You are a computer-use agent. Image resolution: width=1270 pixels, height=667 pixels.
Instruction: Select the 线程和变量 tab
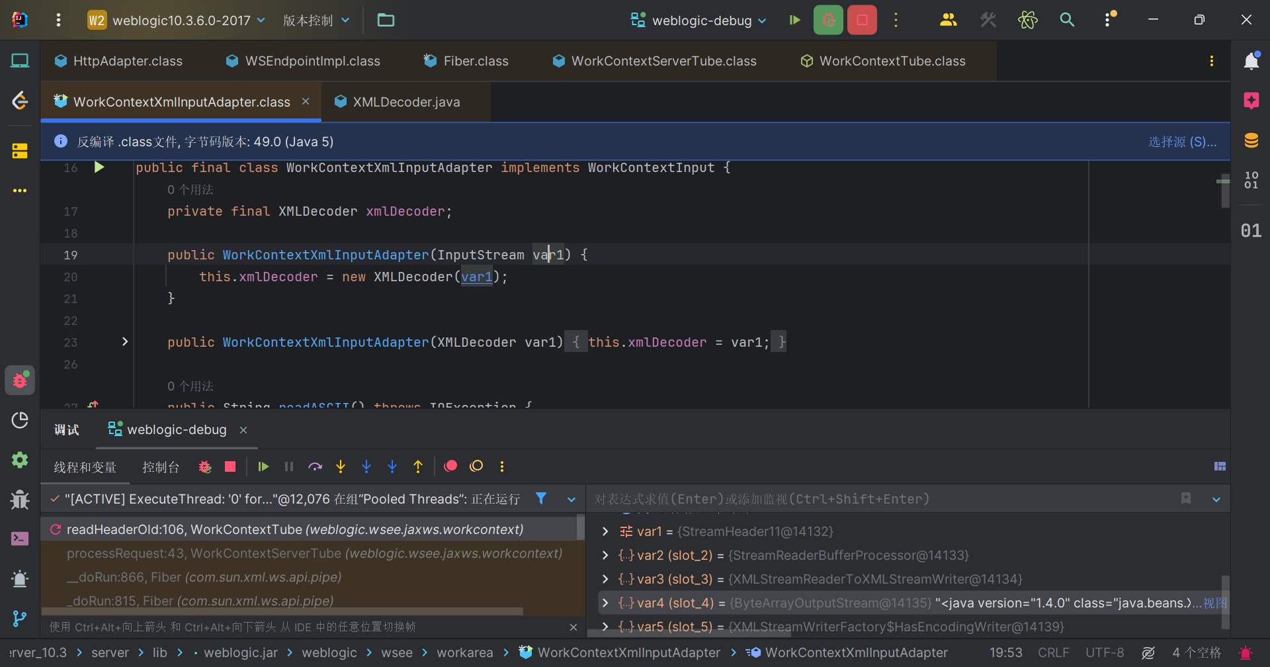point(85,467)
